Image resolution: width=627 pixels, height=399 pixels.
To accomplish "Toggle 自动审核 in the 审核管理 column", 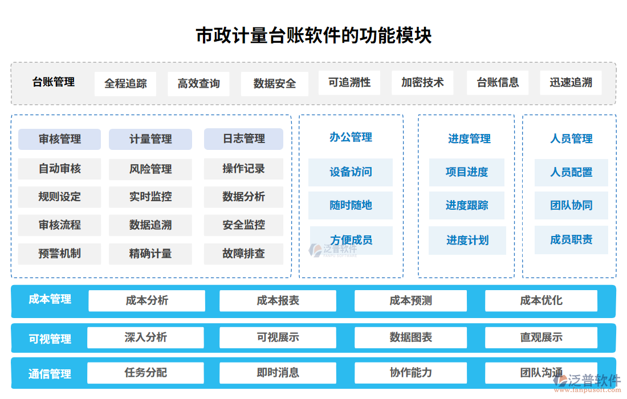I will 59,169.
